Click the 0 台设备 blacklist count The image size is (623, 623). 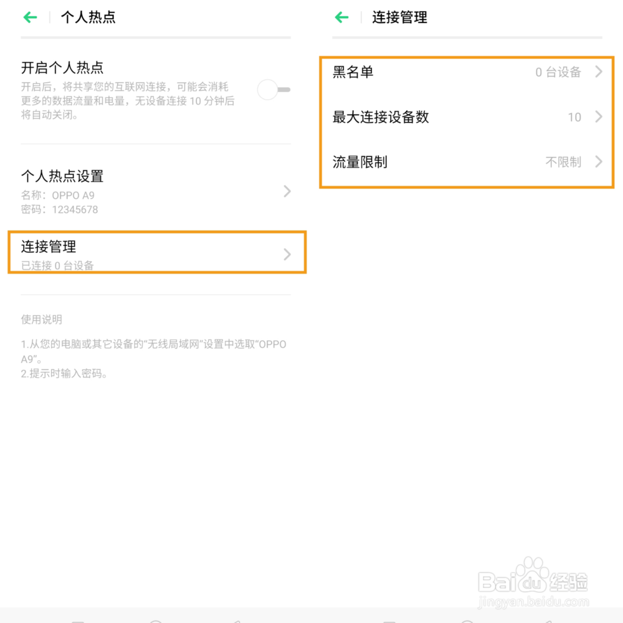558,72
